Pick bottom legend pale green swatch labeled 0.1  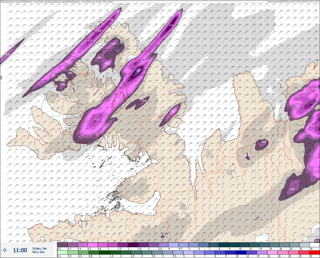click(62, 252)
